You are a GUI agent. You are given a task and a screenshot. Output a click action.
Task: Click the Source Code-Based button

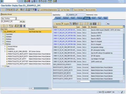click(78, 10)
